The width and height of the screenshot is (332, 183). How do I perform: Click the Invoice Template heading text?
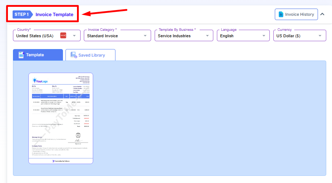click(x=54, y=14)
